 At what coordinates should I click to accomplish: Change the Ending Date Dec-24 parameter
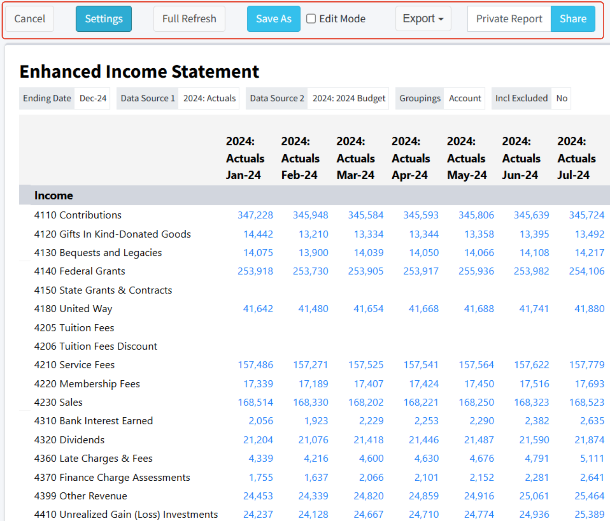point(93,98)
